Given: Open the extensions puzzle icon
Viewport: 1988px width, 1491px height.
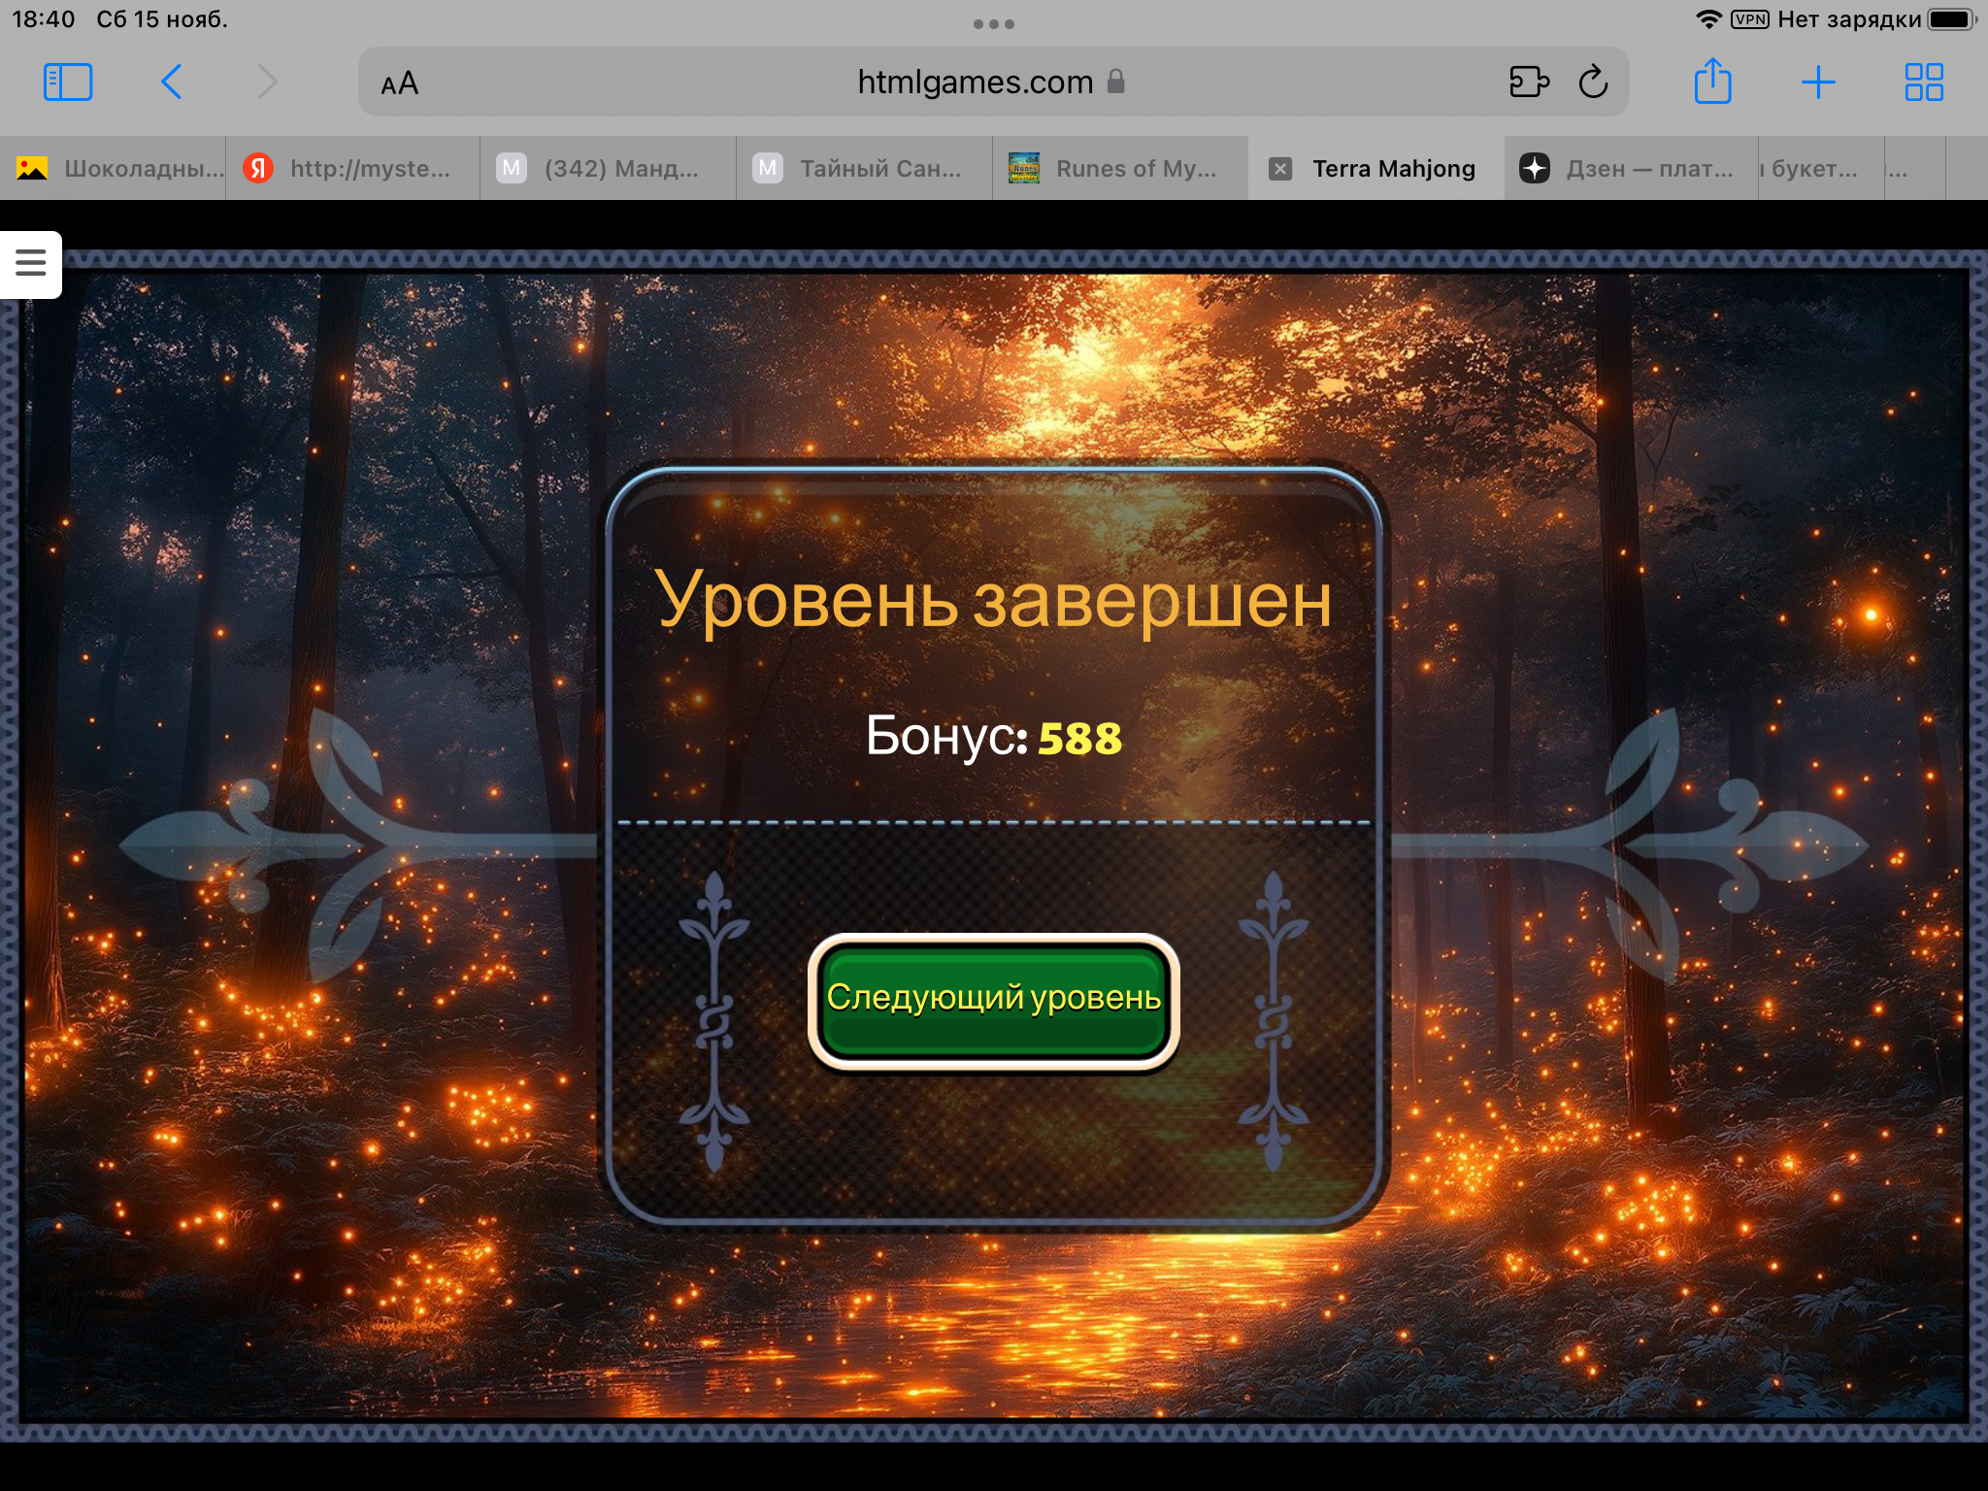Looking at the screenshot, I should pos(1529,83).
